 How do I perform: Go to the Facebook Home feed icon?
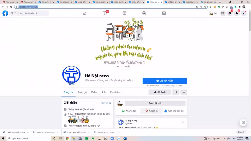[85, 13]
